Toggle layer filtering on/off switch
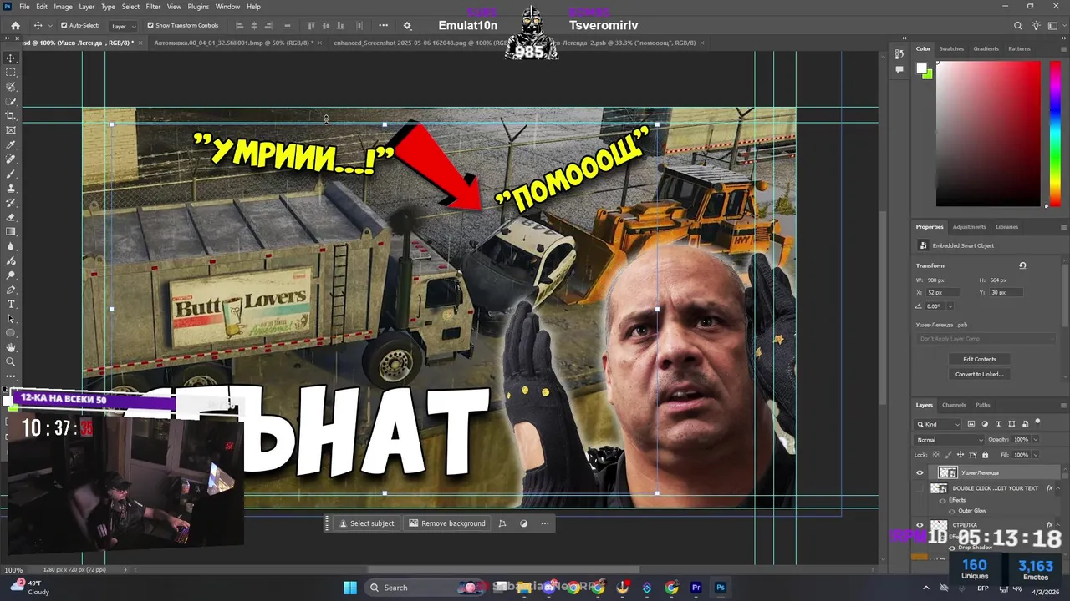Image resolution: width=1070 pixels, height=601 pixels. [1037, 422]
